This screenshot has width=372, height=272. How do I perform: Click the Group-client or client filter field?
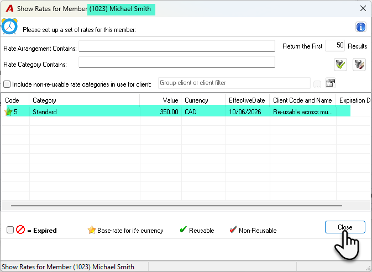coord(234,83)
